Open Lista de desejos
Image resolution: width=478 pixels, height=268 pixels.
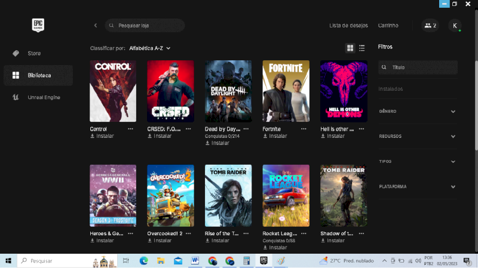pyautogui.click(x=348, y=26)
